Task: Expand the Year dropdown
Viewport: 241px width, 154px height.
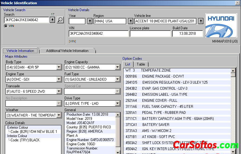Action: click(90, 21)
